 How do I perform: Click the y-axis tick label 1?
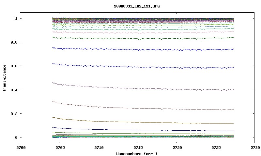click(16, 19)
